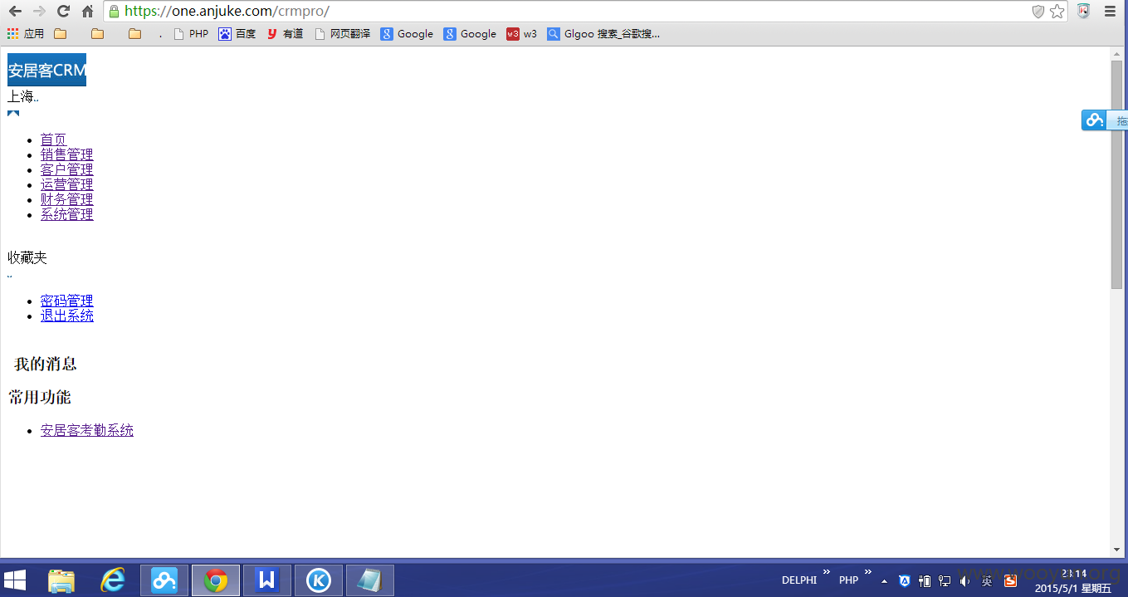Open the Chrome hamburger menu
This screenshot has height=597, width=1128.
tap(1110, 11)
